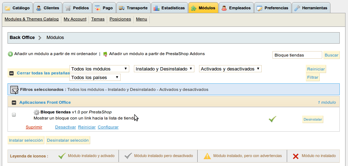Open the Todos los países dropdown
348x166 pixels.
tap(95, 77)
